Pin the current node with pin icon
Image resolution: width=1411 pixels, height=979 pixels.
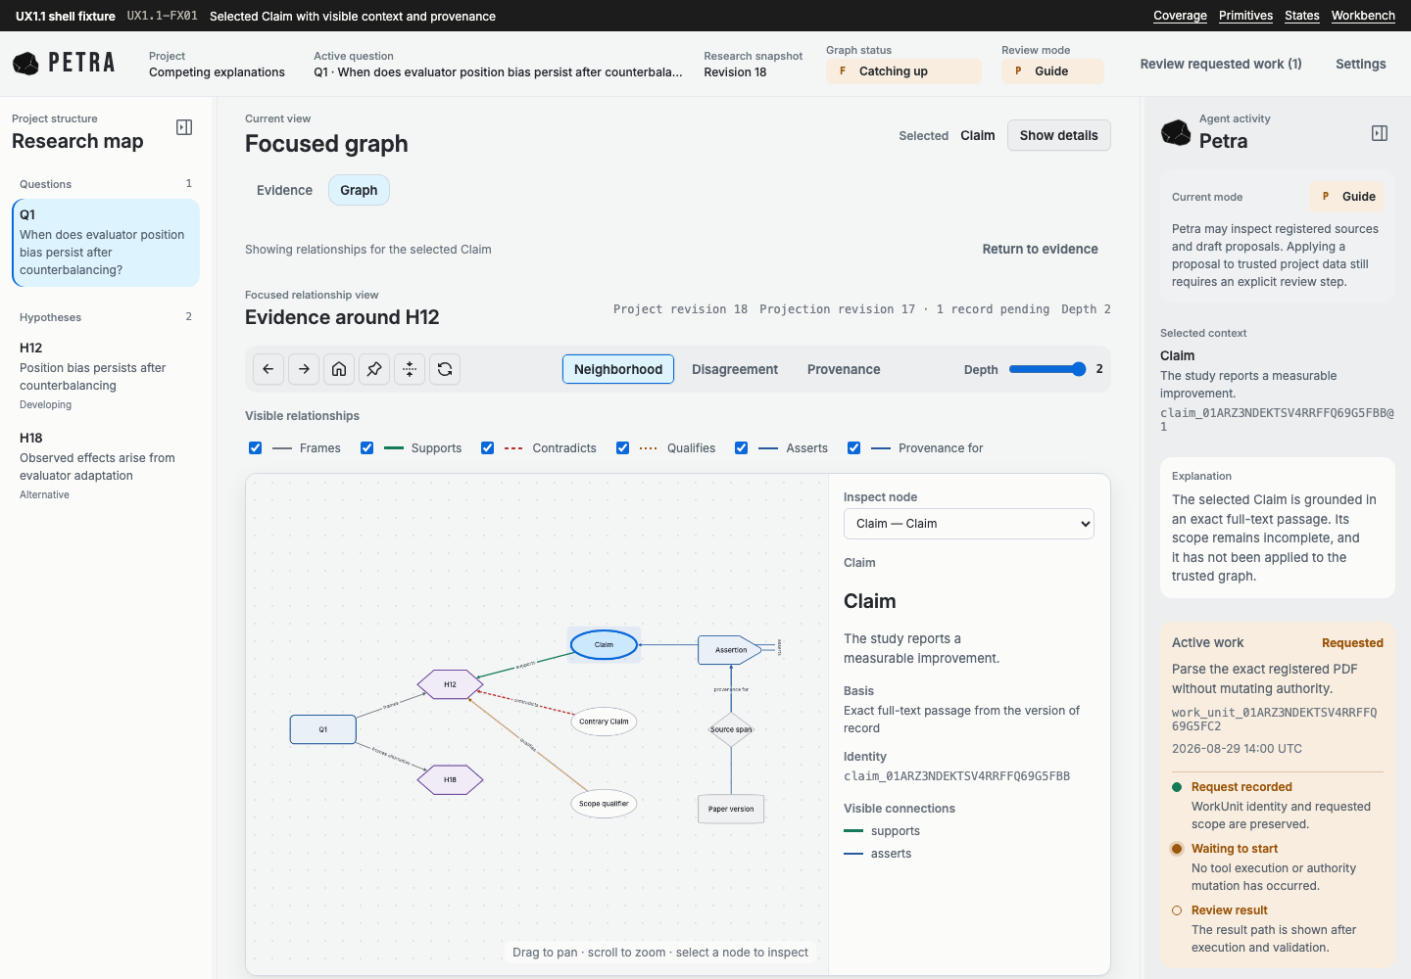(374, 369)
